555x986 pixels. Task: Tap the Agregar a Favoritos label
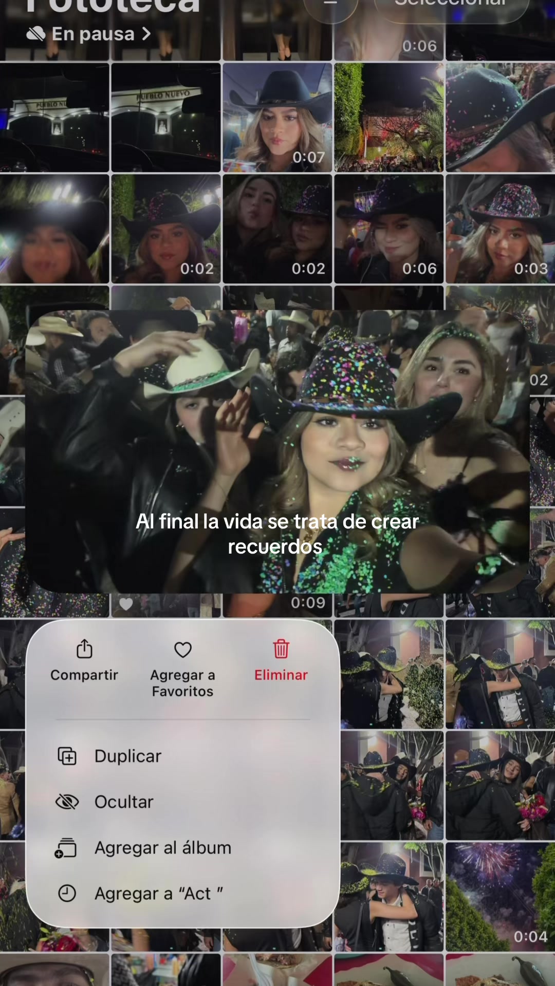pyautogui.click(x=182, y=683)
